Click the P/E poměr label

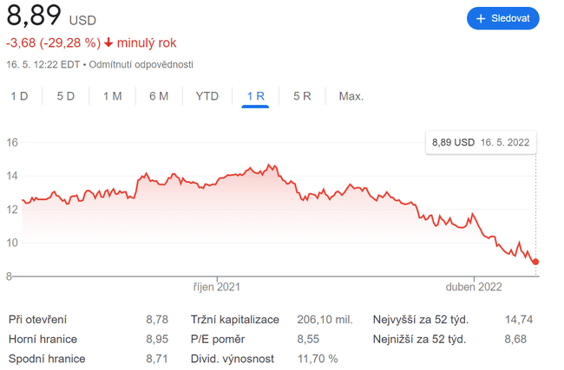218,339
